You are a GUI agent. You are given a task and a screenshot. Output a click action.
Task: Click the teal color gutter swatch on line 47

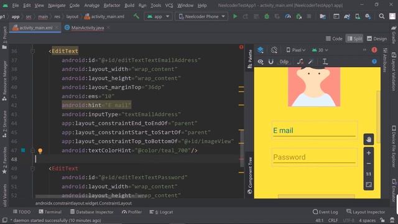coord(23,151)
